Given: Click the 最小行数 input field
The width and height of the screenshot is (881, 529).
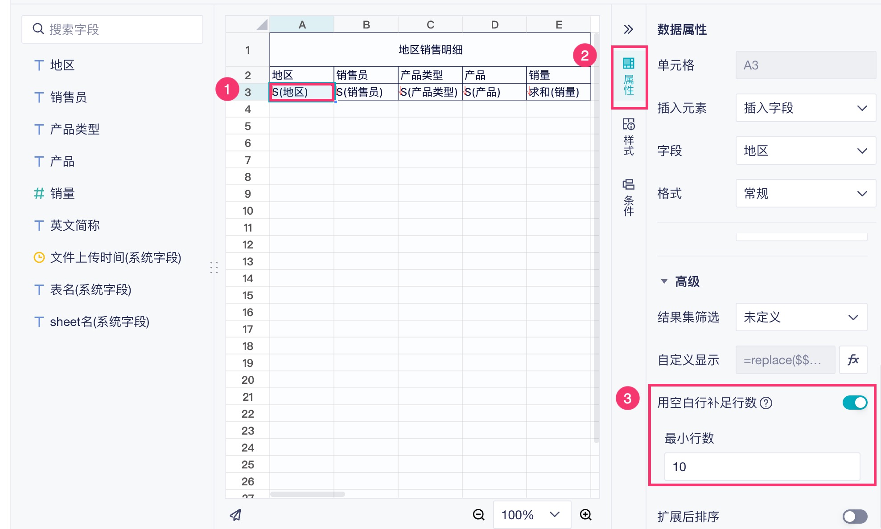Looking at the screenshot, I should click(x=762, y=467).
